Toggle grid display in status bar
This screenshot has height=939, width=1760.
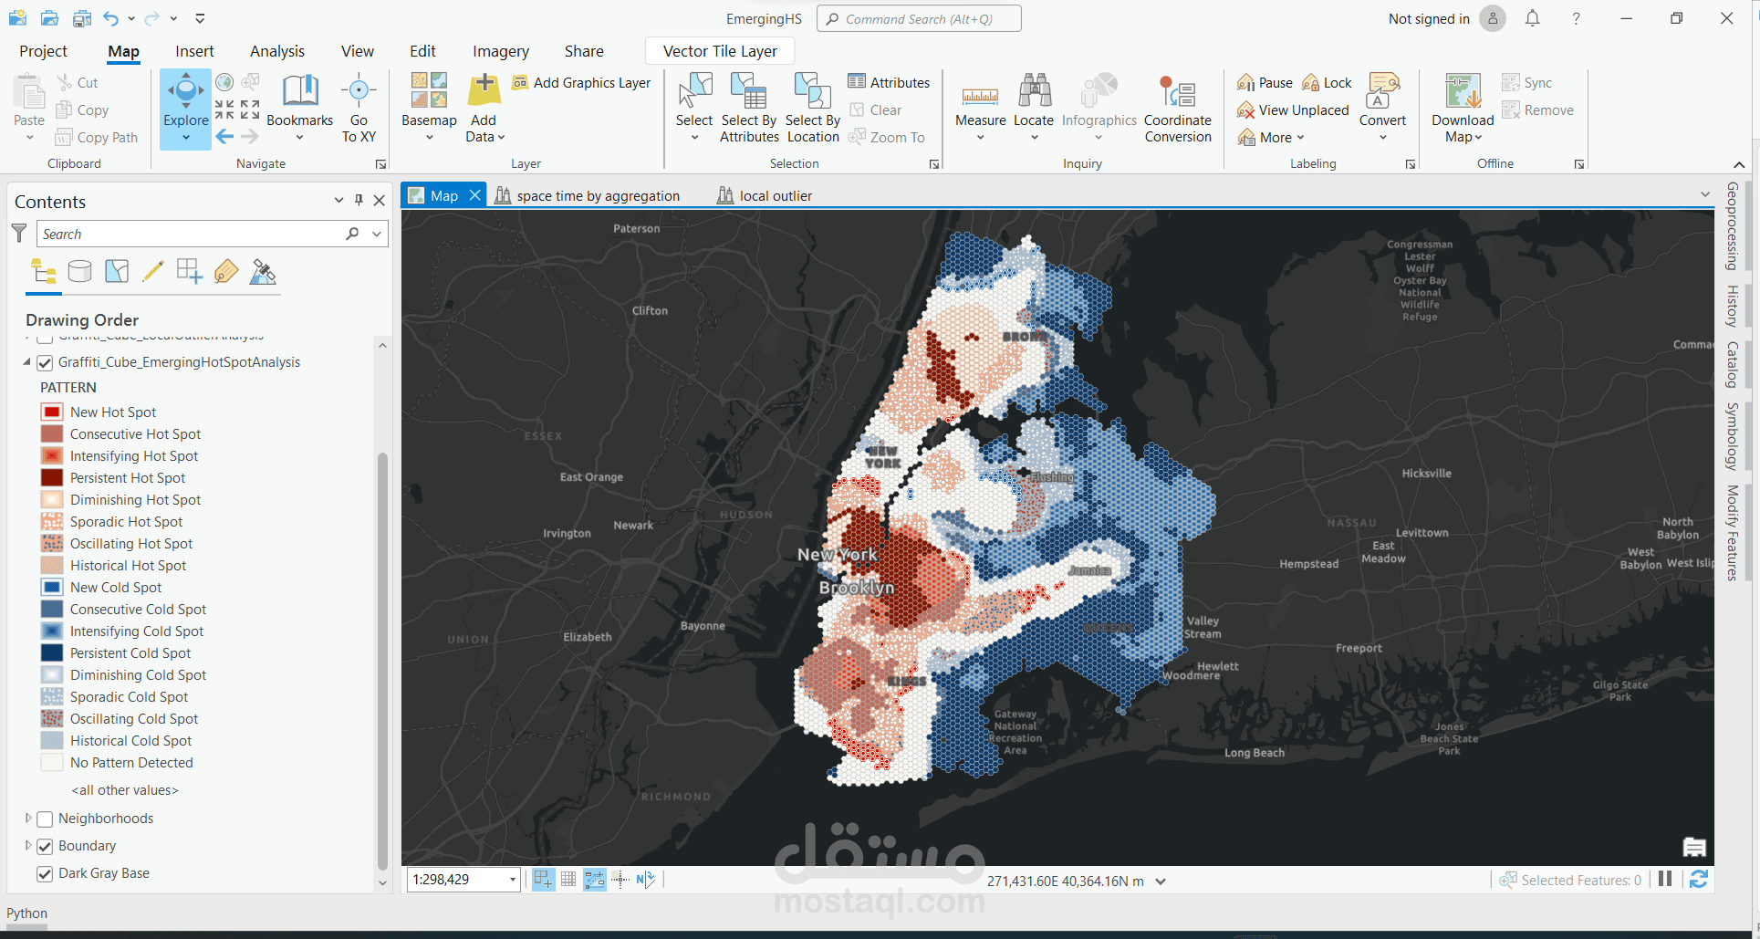[568, 879]
